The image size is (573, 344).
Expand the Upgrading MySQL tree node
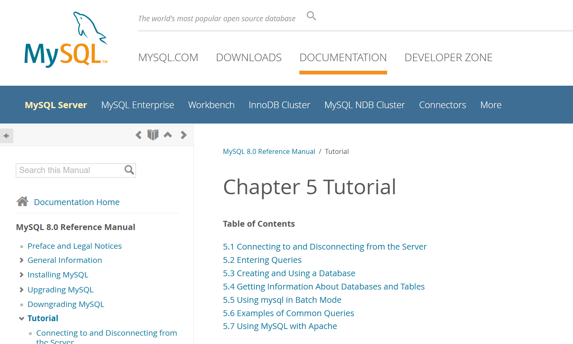pos(22,290)
